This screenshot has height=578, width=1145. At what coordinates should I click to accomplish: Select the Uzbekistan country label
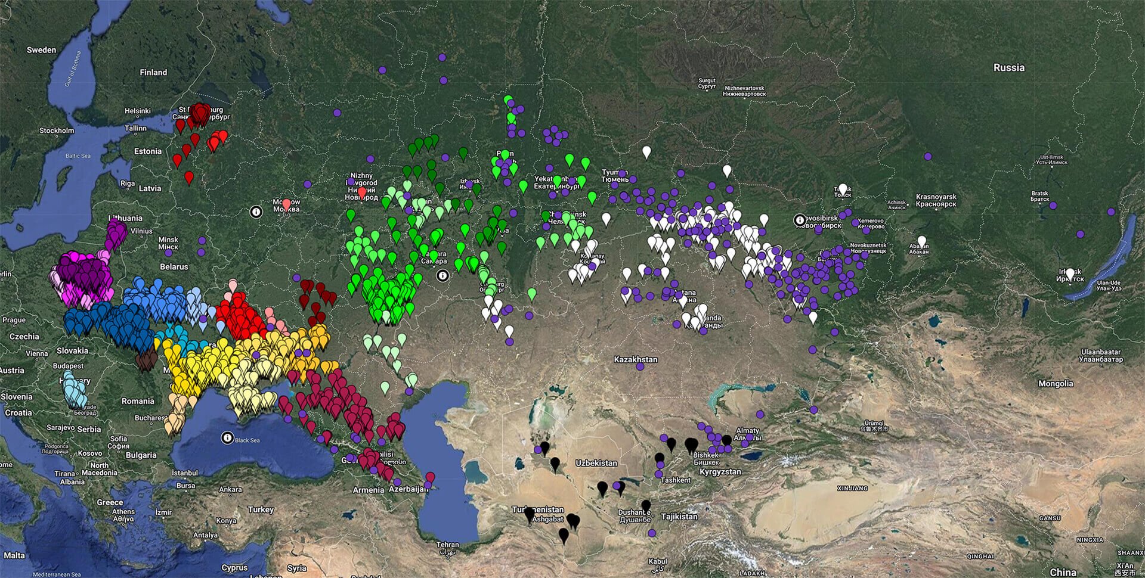click(x=596, y=463)
